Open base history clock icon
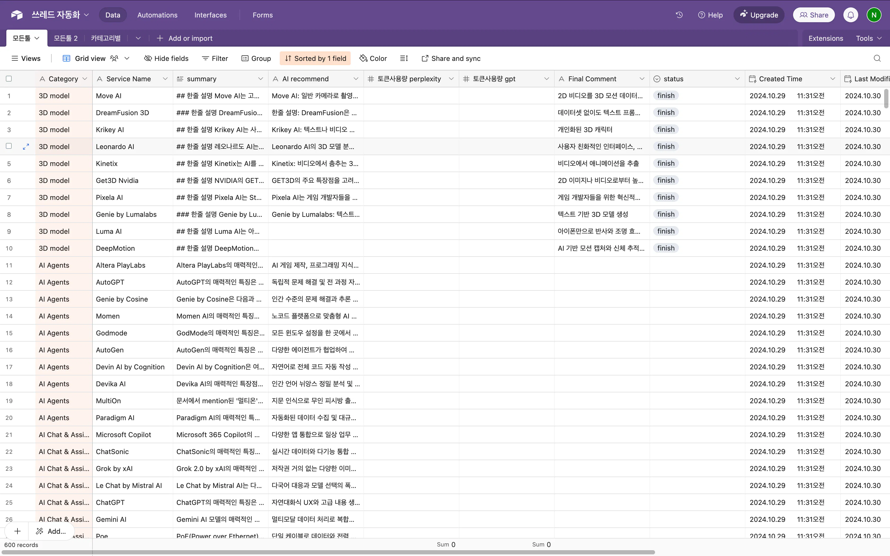The image size is (890, 556). pos(679,15)
